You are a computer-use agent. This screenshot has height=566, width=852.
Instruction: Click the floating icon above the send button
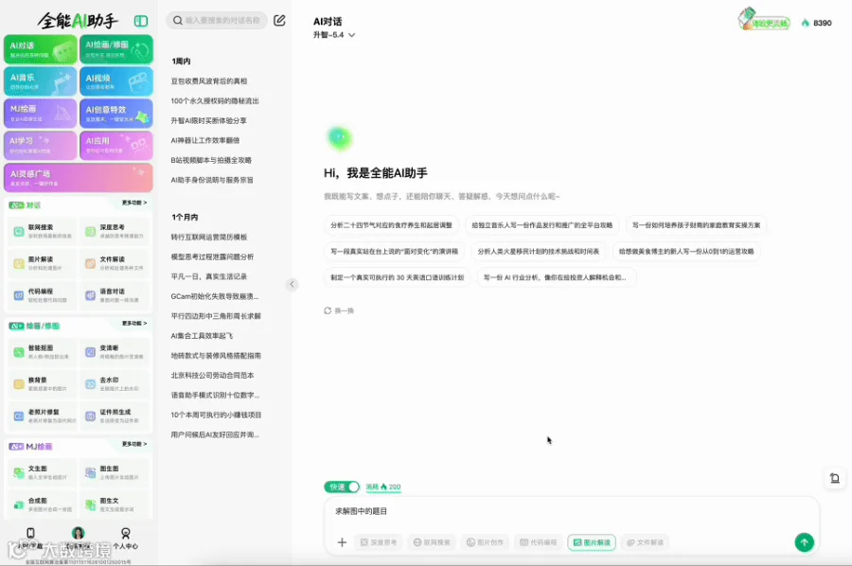[x=835, y=478]
